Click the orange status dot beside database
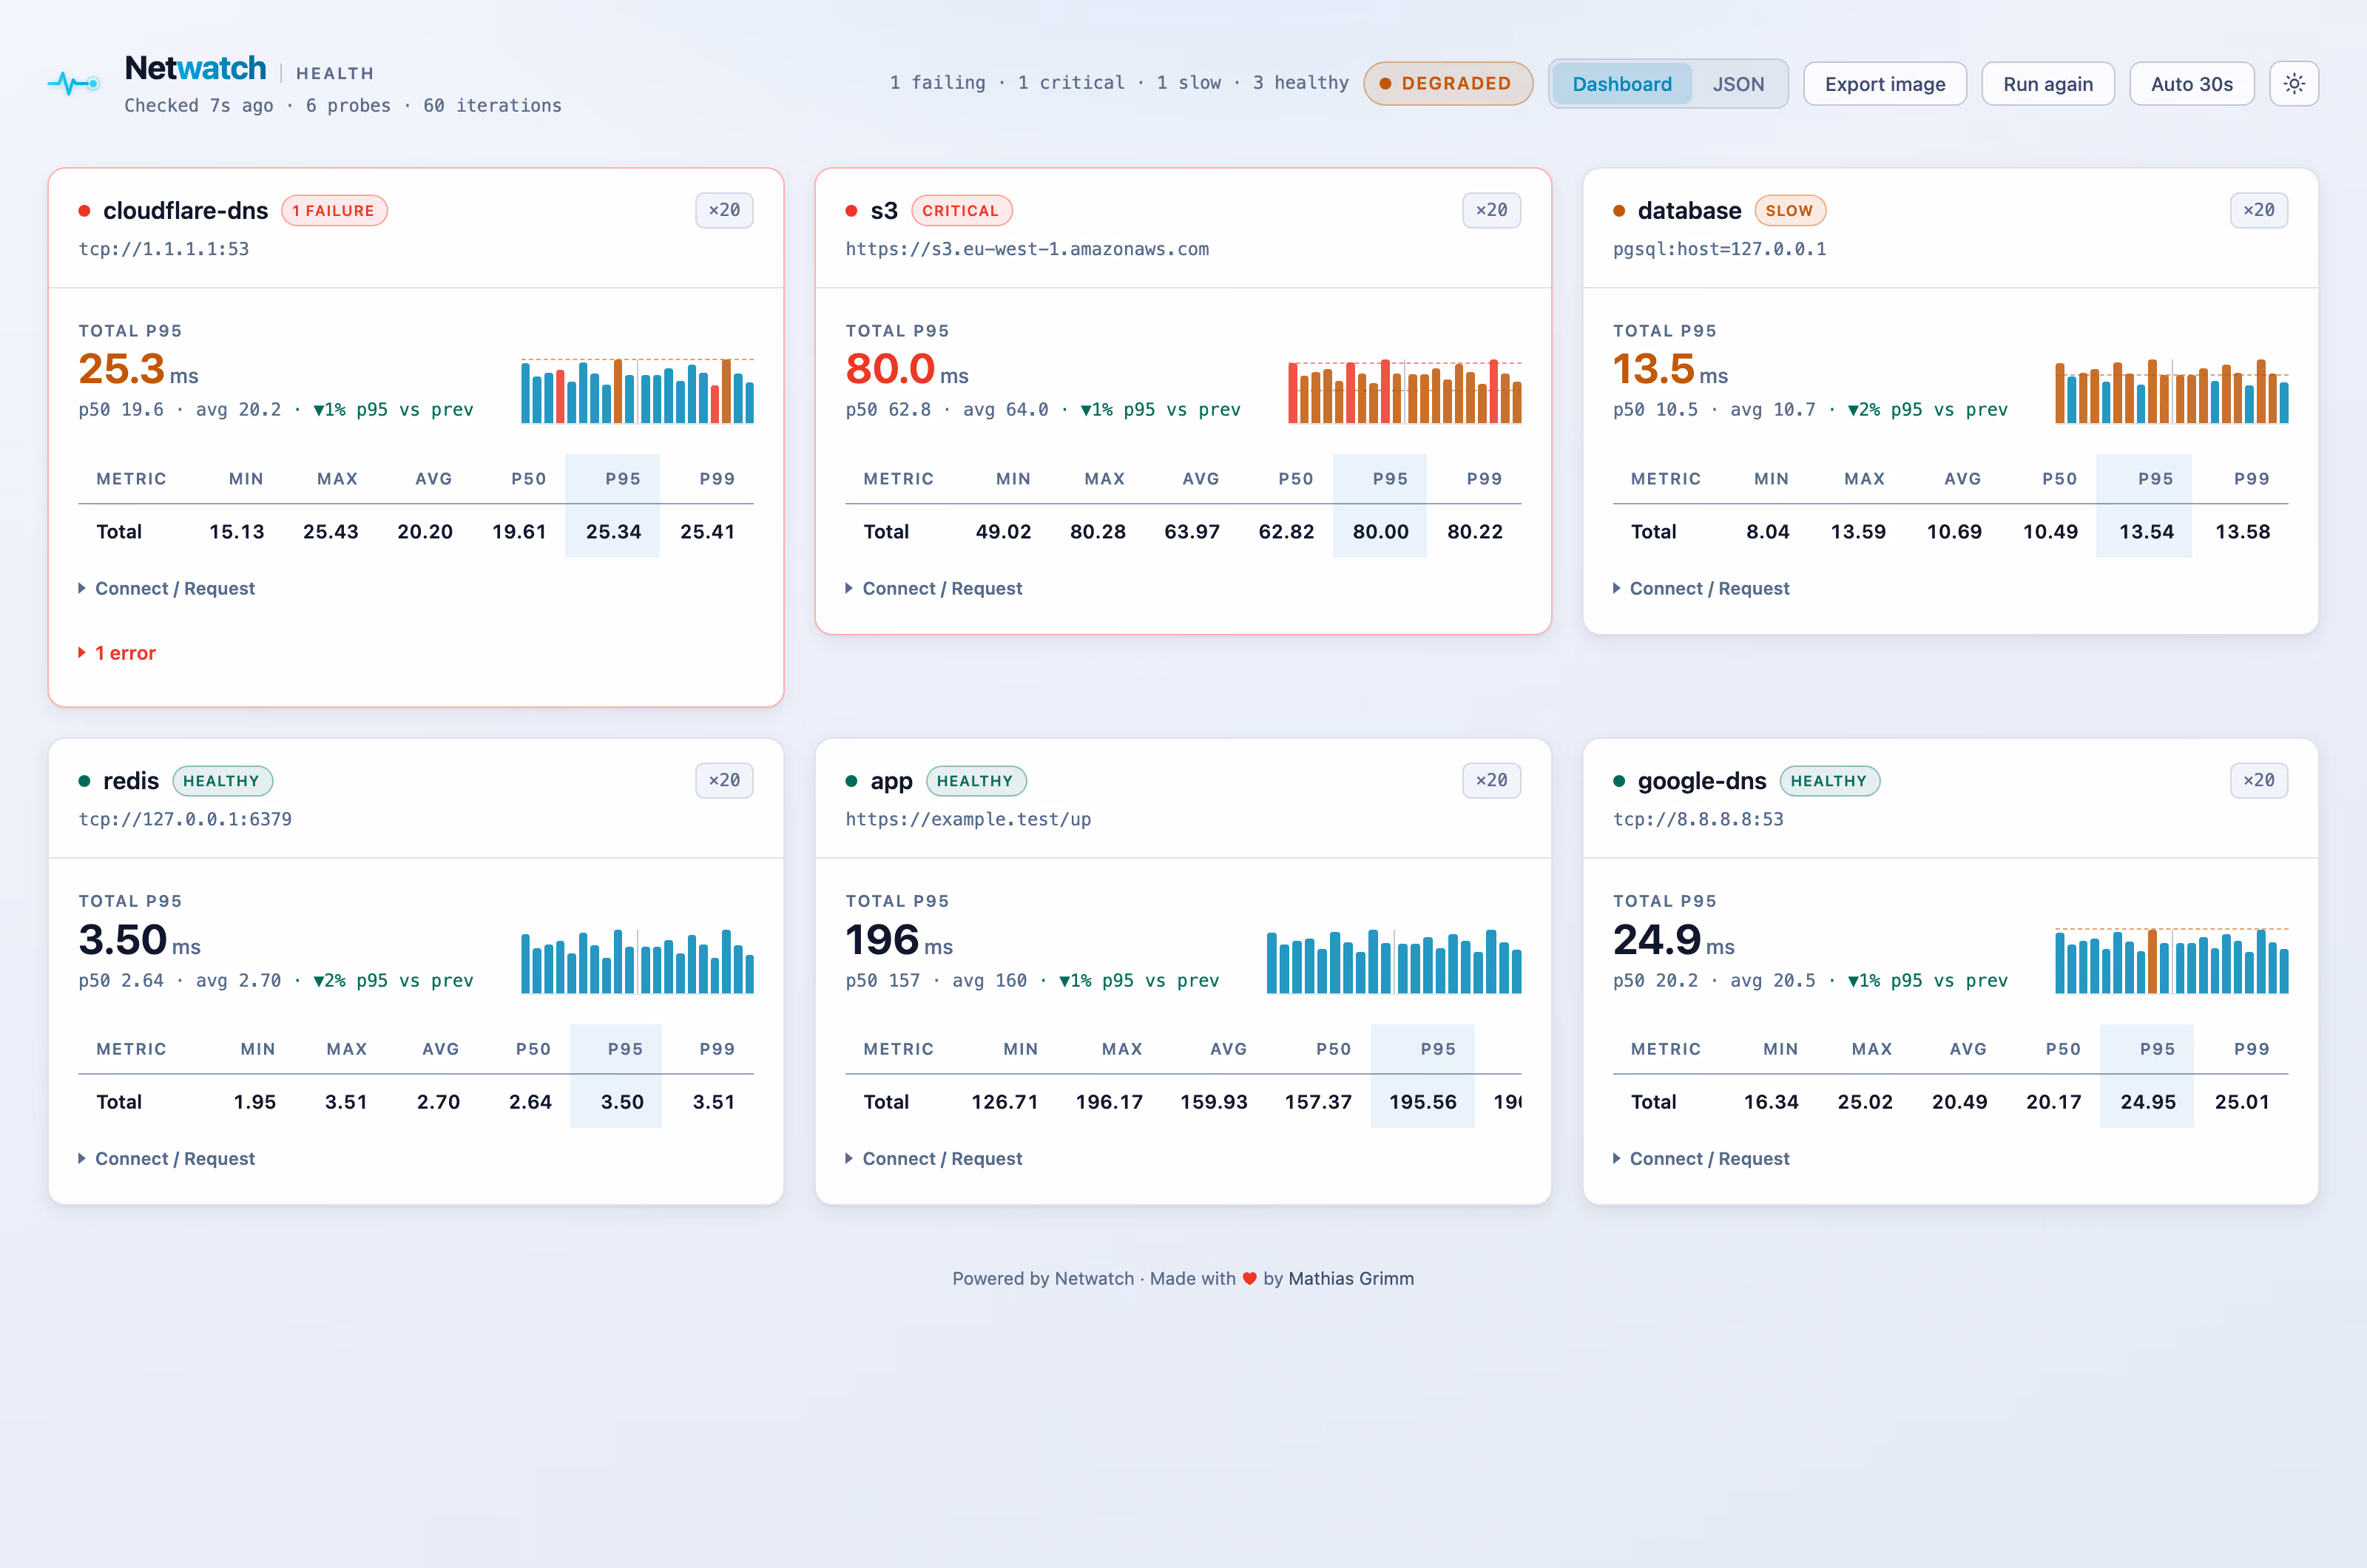This screenshot has width=2367, height=1568. tap(1619, 211)
